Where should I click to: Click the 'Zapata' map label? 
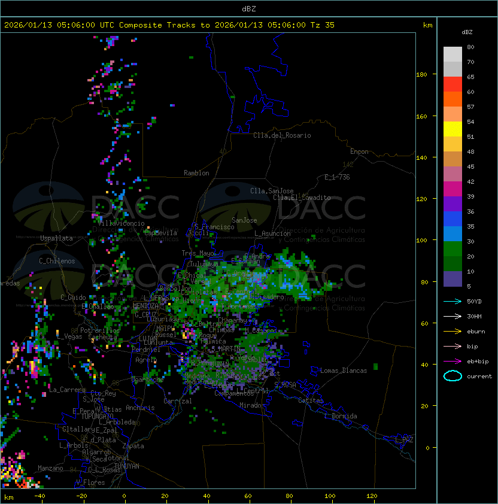click(133, 446)
